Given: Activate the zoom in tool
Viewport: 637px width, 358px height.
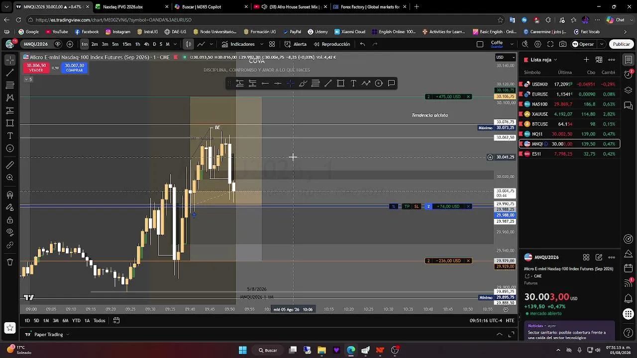Looking at the screenshot, I should point(10,178).
